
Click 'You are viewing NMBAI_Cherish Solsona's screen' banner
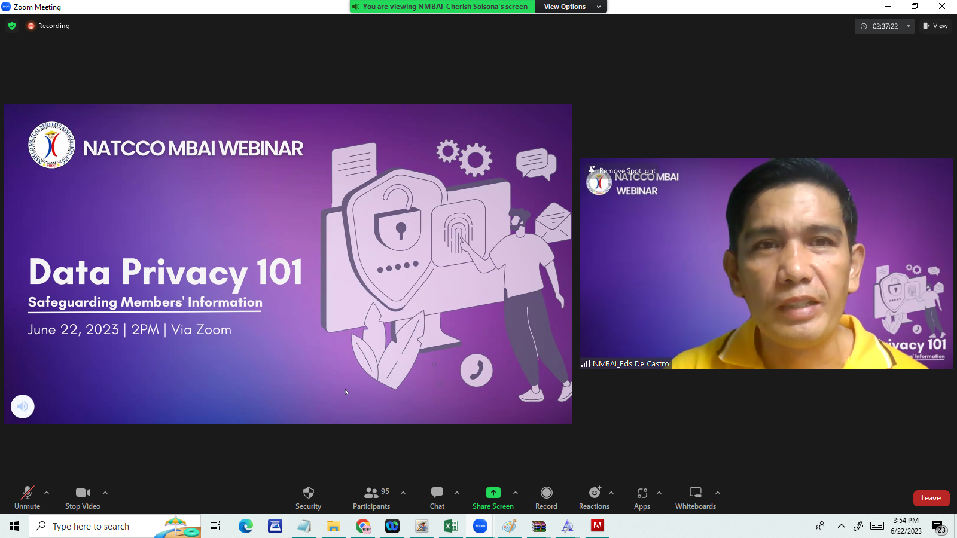point(442,7)
